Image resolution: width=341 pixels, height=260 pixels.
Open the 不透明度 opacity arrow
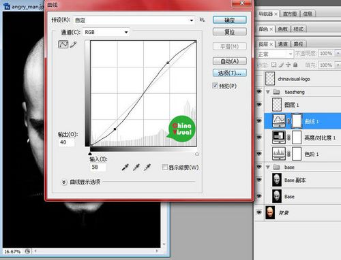pyautogui.click(x=338, y=53)
